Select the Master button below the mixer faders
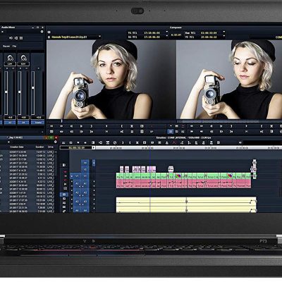Image resolution: width=282 pixels, height=282 pixels. 37,123
